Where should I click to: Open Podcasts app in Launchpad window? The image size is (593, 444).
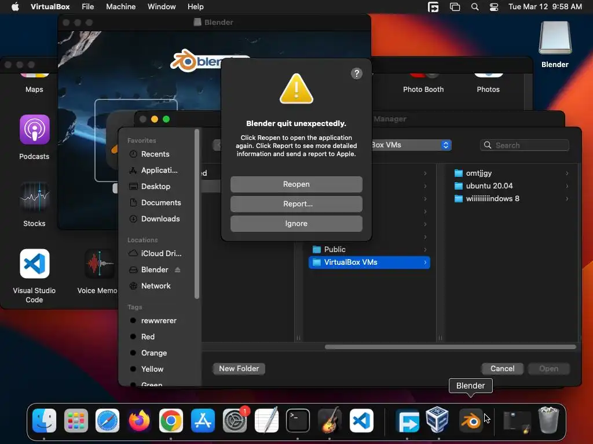coord(34,129)
